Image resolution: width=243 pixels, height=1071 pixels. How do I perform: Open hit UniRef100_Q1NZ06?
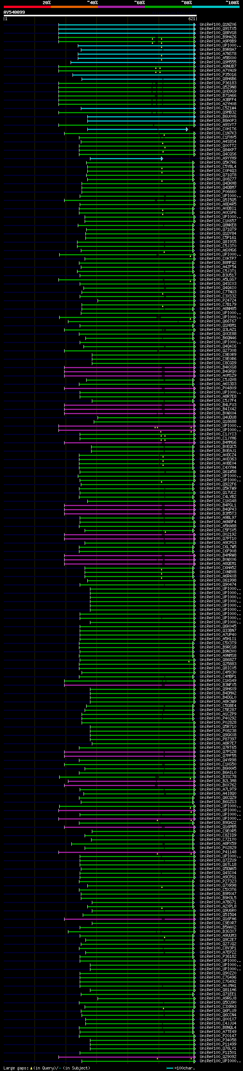click(218, 25)
